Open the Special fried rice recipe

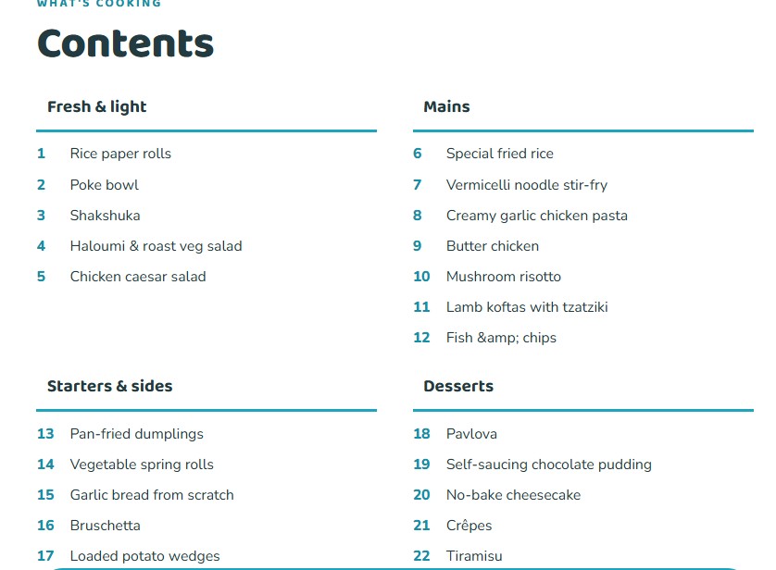pos(500,154)
